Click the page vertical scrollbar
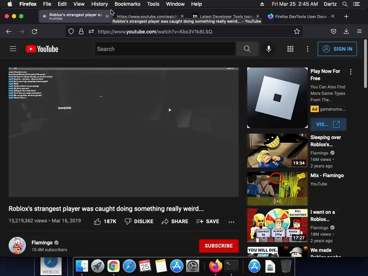 tap(365, 64)
